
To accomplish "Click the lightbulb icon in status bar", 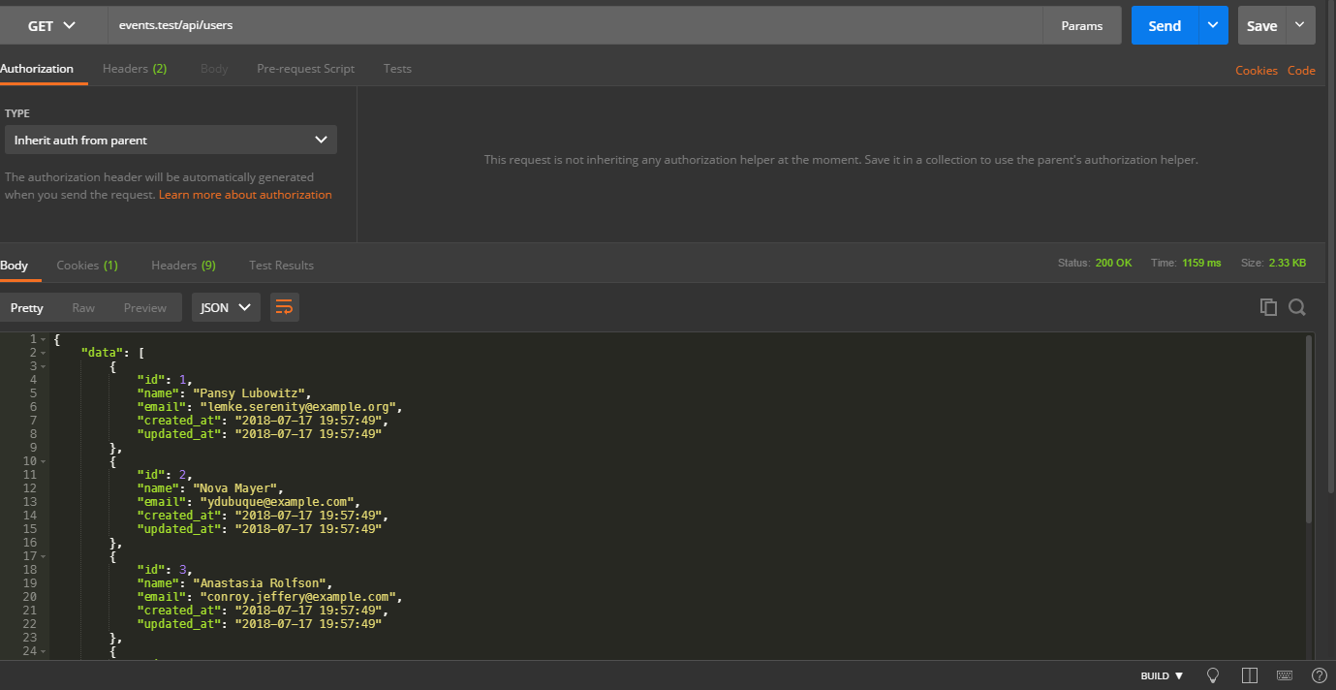I will (x=1212, y=675).
